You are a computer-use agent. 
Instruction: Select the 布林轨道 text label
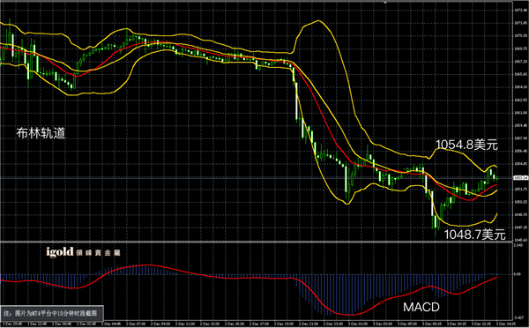[x=41, y=133]
